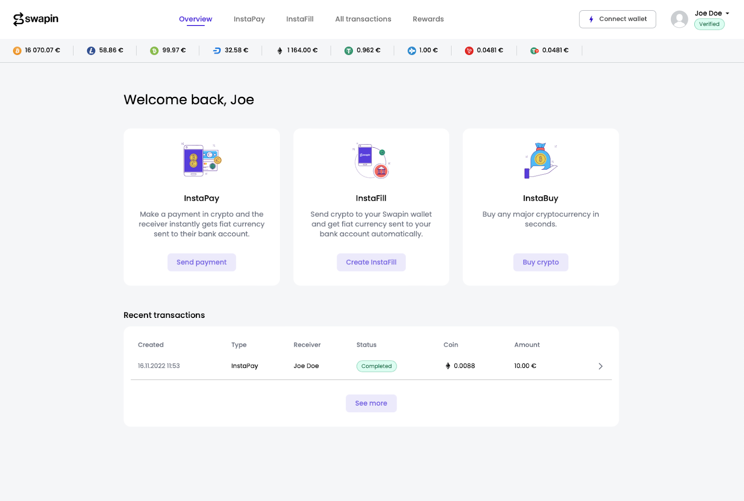Click the 1 164.00 € Ethereum price
The height and width of the screenshot is (501, 744).
(302, 50)
